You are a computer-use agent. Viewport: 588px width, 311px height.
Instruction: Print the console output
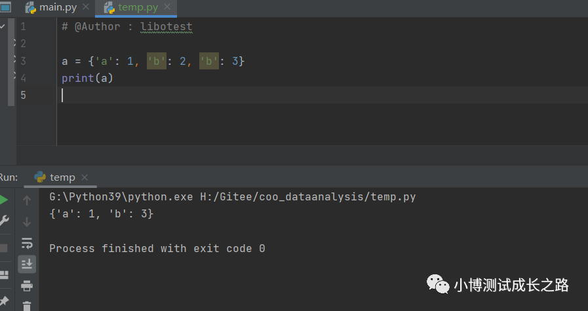coord(27,286)
